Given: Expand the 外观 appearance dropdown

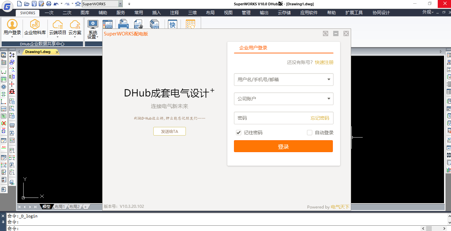Looking at the screenshot, I should [428, 12].
